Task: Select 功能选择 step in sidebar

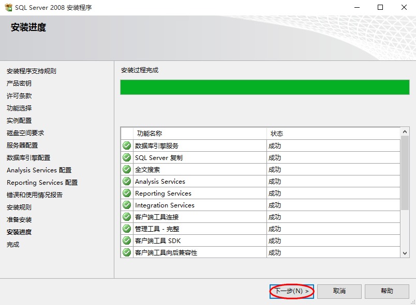Action: tap(19, 108)
